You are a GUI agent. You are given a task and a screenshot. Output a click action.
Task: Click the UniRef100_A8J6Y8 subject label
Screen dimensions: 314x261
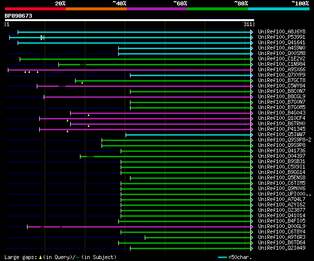pos(282,31)
